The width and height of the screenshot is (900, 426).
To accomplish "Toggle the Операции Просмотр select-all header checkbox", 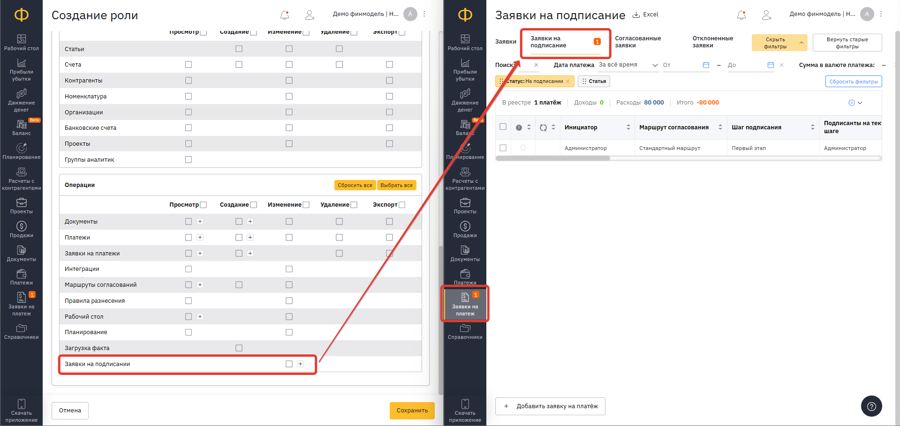I will [x=204, y=205].
